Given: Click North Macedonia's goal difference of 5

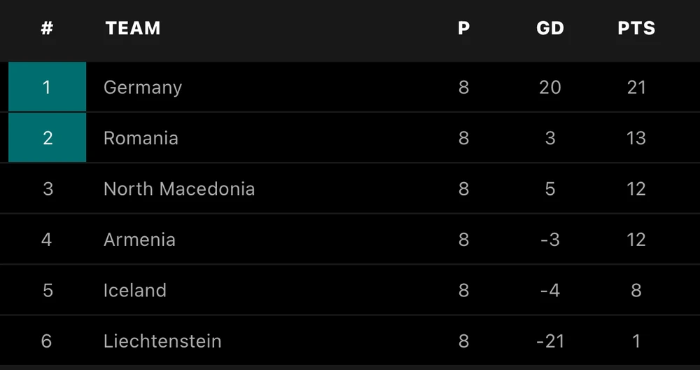Looking at the screenshot, I should [550, 189].
